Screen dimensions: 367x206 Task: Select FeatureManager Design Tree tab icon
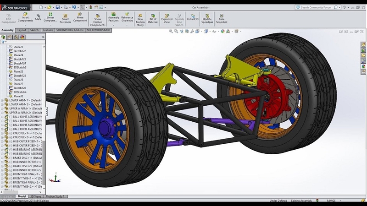3,37
